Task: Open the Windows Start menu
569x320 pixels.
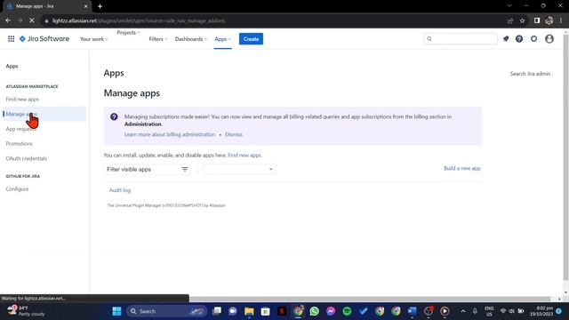Action: (x=116, y=311)
